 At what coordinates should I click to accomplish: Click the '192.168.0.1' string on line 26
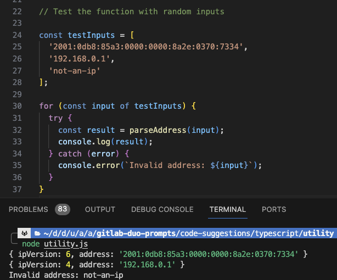pos(80,59)
